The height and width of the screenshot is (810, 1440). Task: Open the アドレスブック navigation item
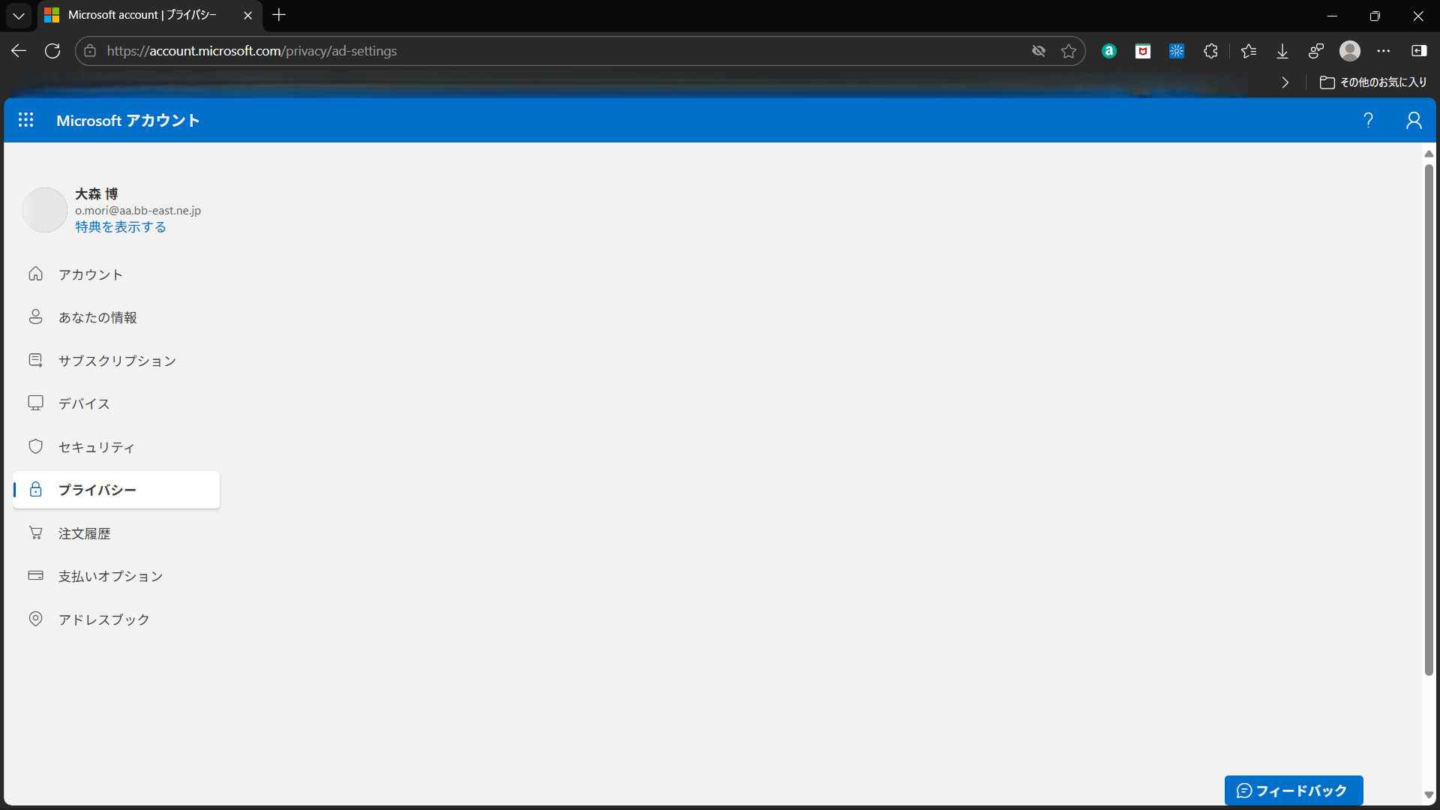pos(116,619)
